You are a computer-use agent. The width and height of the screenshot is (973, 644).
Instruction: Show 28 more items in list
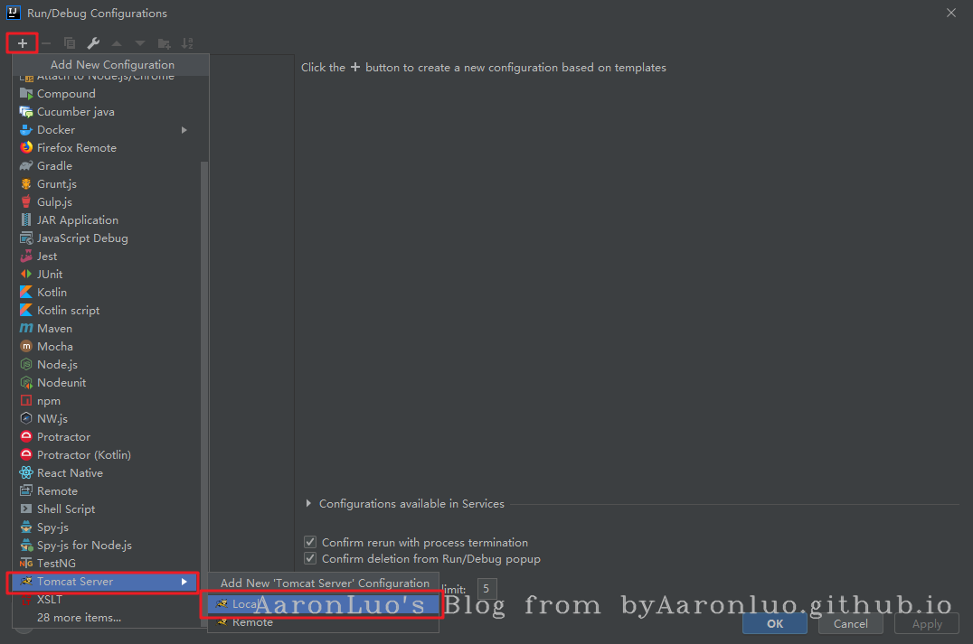point(79,618)
